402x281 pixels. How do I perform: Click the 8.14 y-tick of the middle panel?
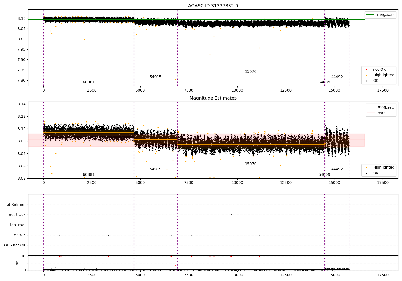pos(22,104)
